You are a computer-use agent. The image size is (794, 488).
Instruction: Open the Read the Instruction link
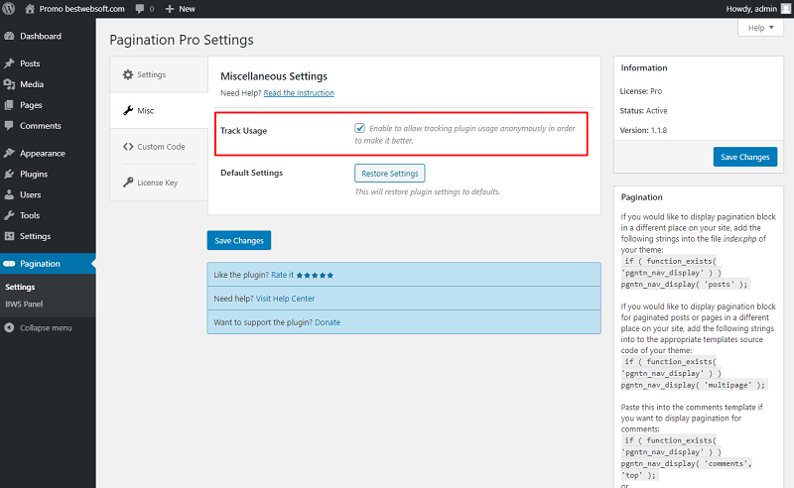click(299, 93)
